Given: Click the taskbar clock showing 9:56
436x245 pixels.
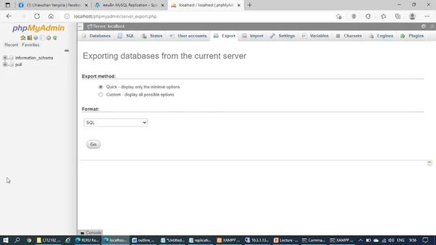Looking at the screenshot, I should coord(413,240).
